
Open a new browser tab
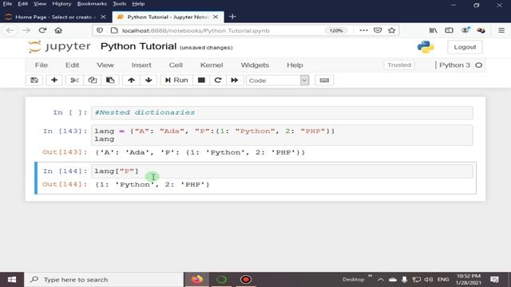232,17
